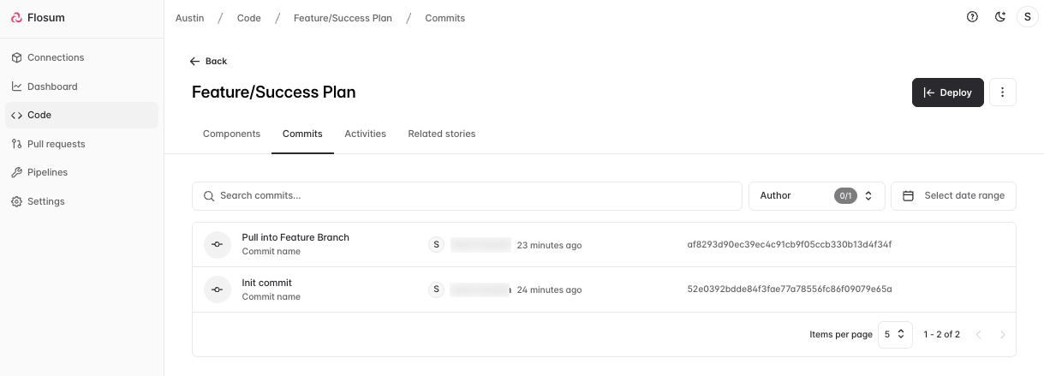The image size is (1044, 376).
Task: Open Connections in the sidebar
Action: click(56, 57)
